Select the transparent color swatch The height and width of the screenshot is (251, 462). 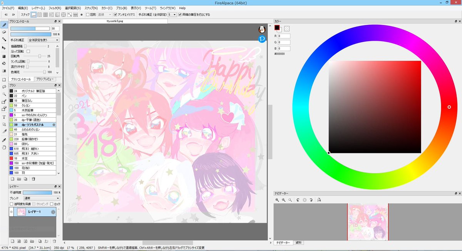(x=287, y=28)
